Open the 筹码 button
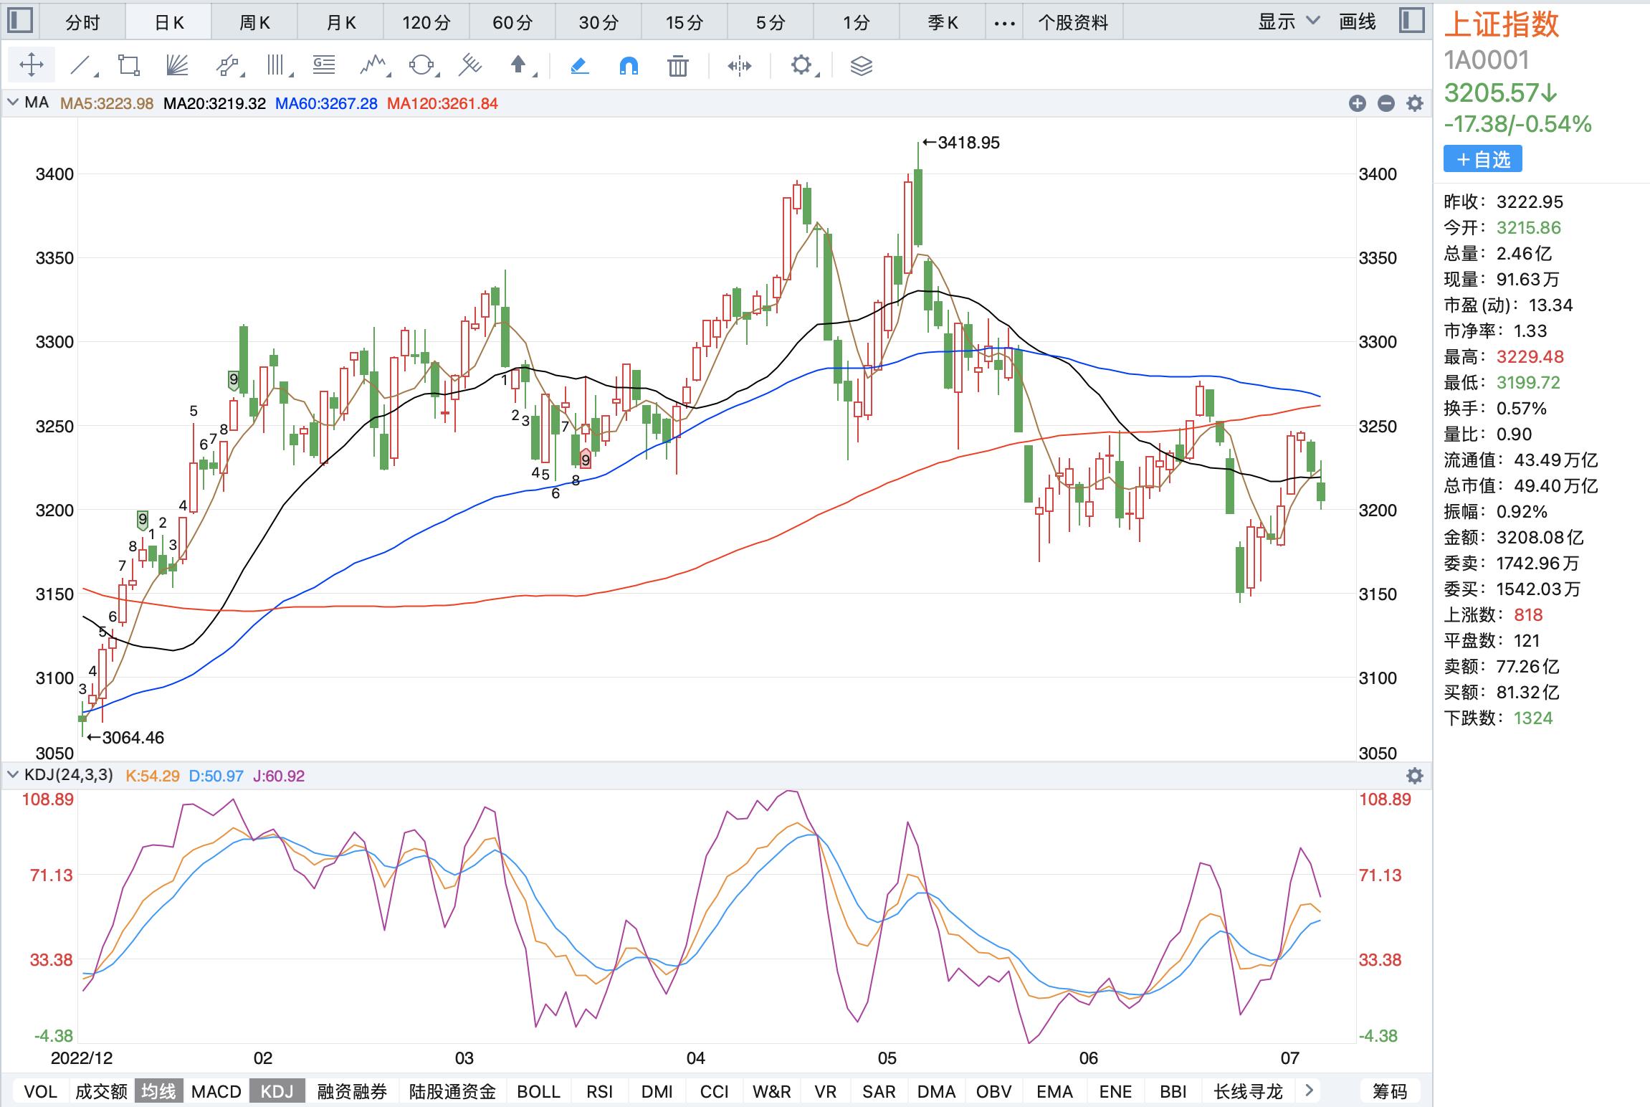Viewport: 1650px width, 1107px height. pyautogui.click(x=1389, y=1091)
